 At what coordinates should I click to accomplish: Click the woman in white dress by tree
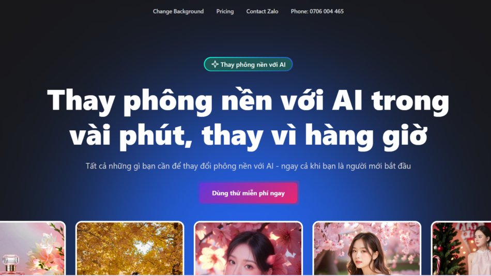[x=480, y=251]
